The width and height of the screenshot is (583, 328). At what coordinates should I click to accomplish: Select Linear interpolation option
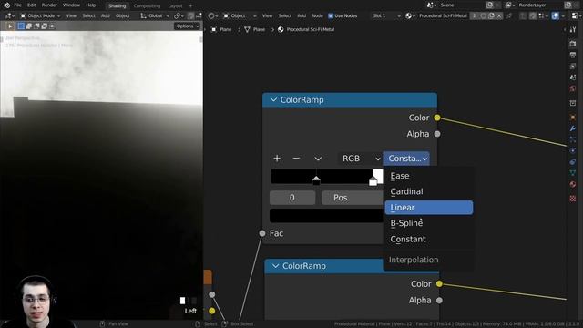tap(429, 208)
